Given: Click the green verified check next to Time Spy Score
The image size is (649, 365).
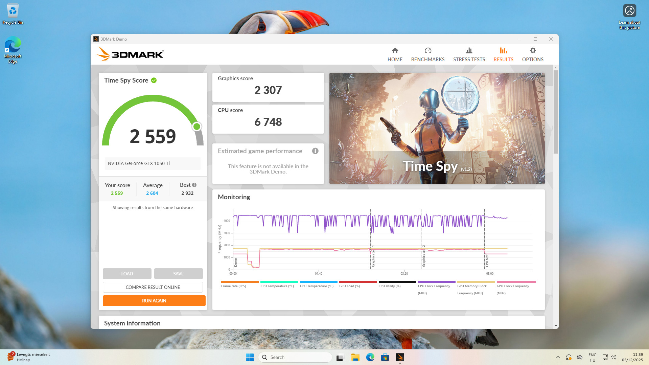Looking at the screenshot, I should pyautogui.click(x=154, y=80).
